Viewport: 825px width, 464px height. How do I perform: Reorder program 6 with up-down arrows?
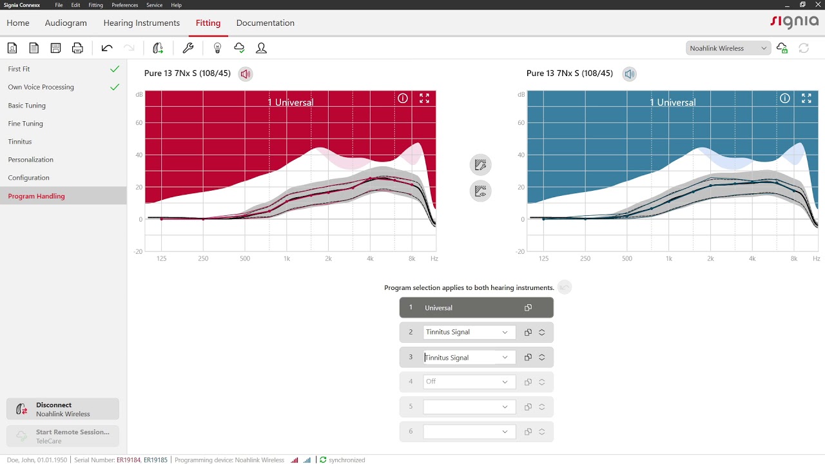542,432
